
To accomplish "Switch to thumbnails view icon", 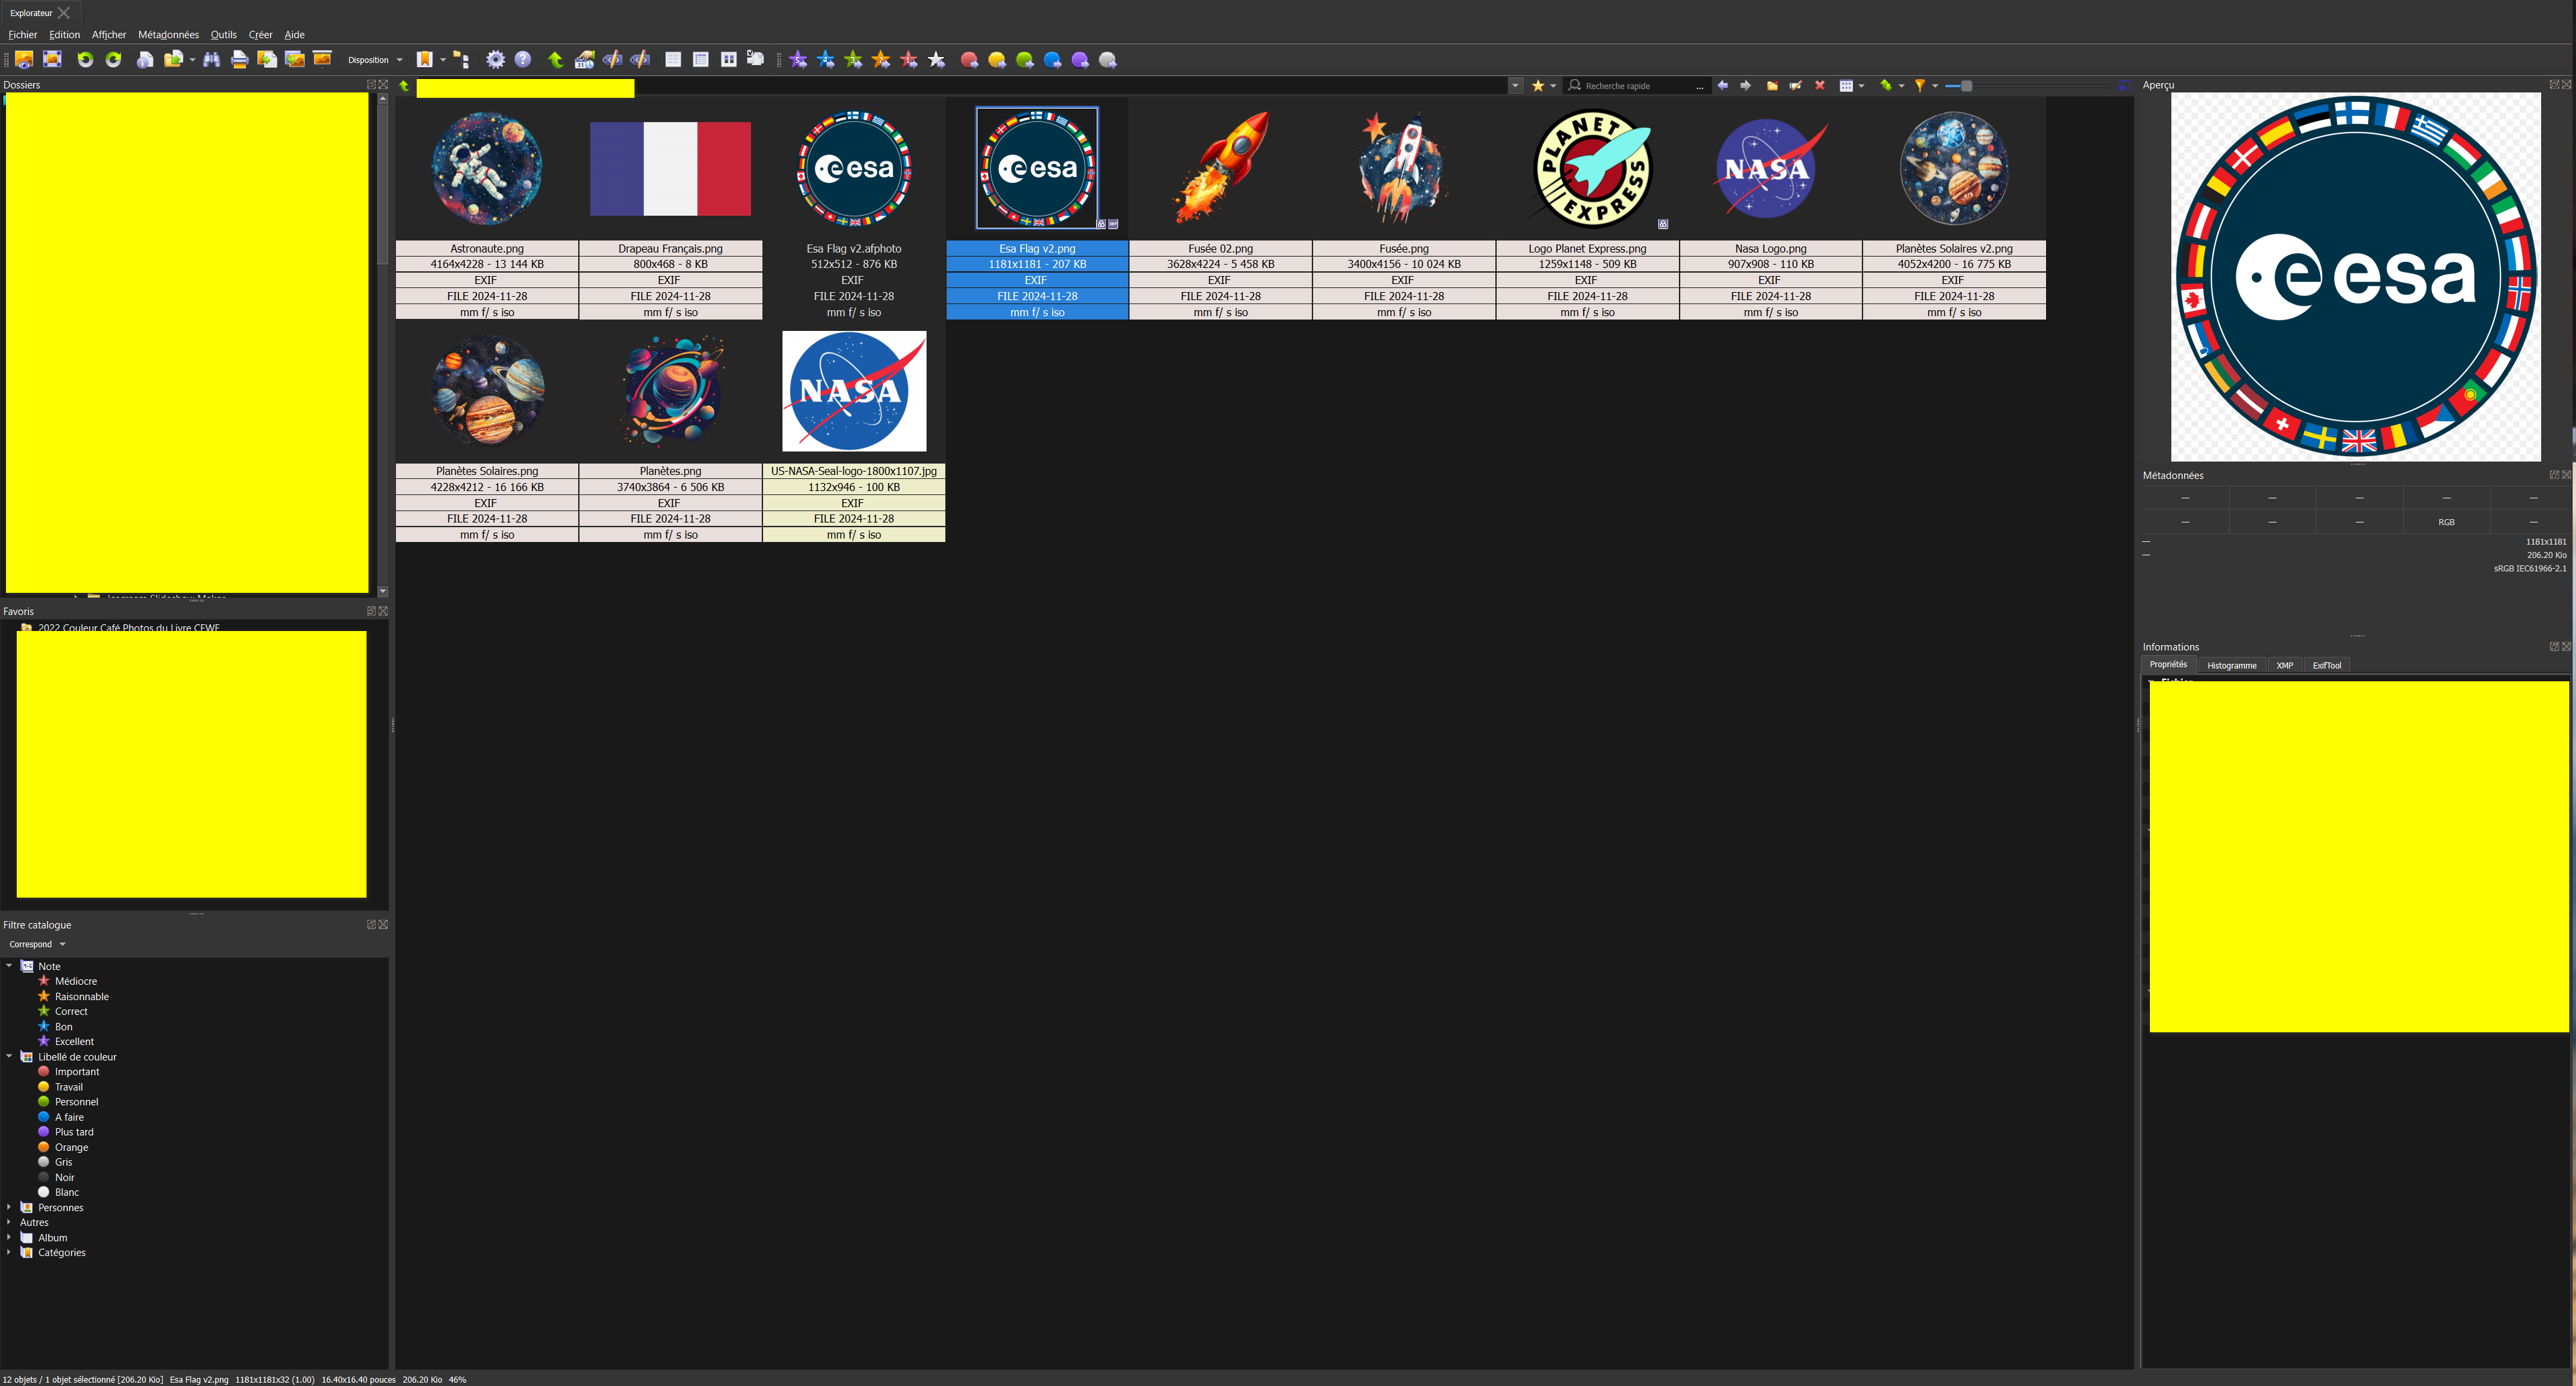I will click(729, 60).
